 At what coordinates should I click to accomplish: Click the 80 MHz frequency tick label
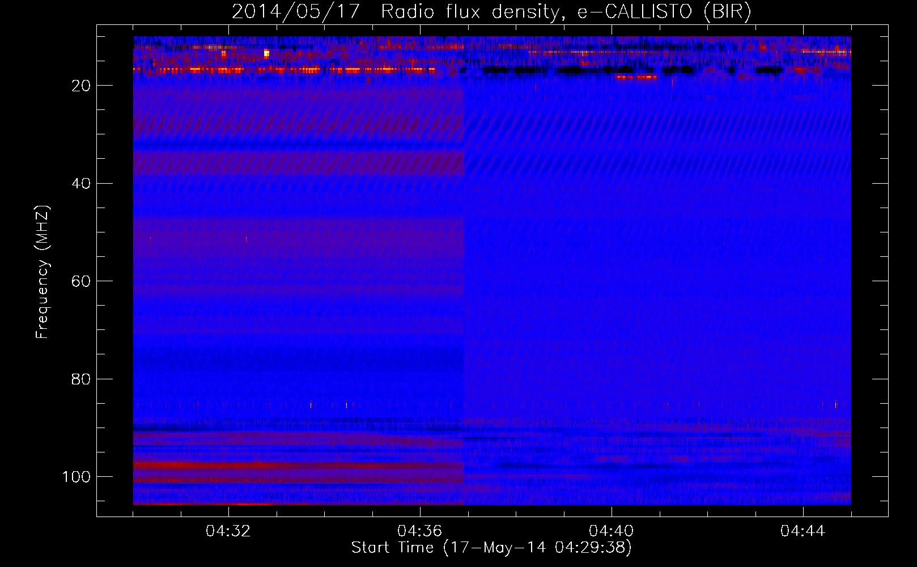click(81, 379)
